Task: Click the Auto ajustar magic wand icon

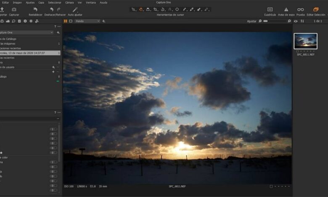Action: click(75, 10)
